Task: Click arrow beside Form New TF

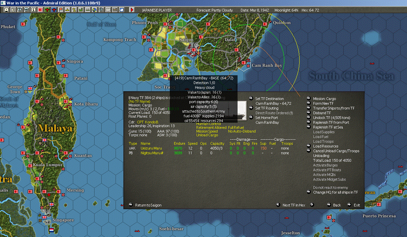Action: 309,103
